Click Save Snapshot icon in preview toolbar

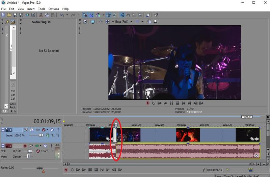tap(155, 22)
